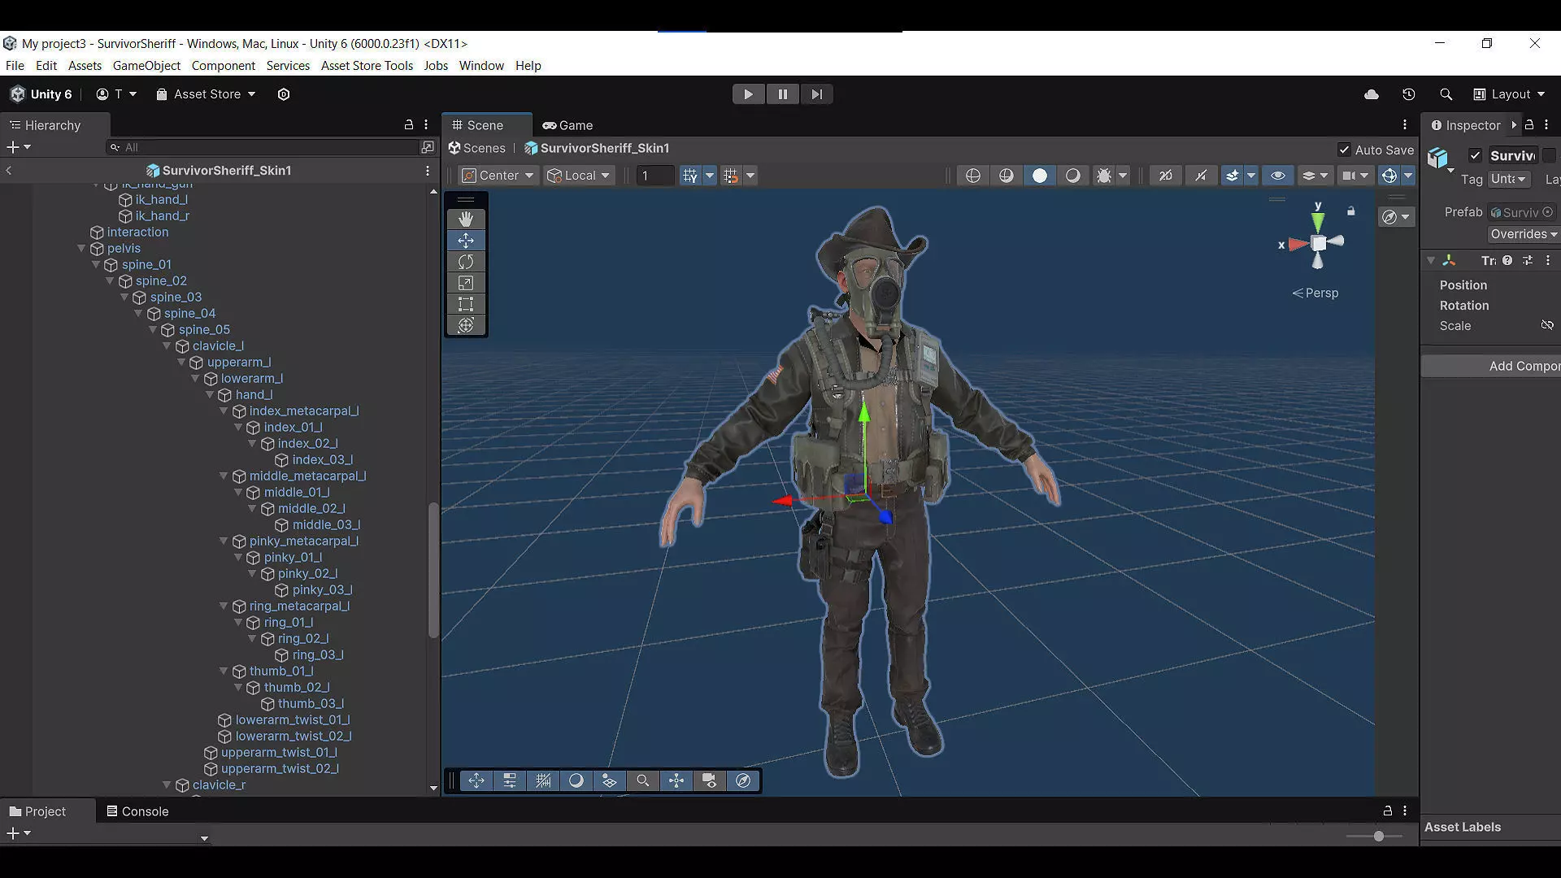The height and width of the screenshot is (878, 1561).
Task: Open the settings gear beside Asset Store
Action: coord(284,94)
